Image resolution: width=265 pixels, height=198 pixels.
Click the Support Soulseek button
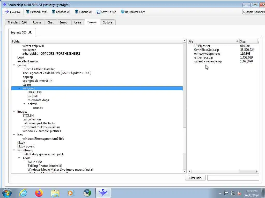click(x=254, y=12)
